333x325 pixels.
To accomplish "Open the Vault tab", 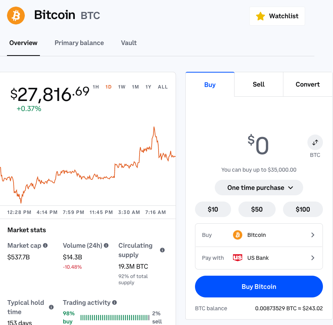I will (x=129, y=43).
